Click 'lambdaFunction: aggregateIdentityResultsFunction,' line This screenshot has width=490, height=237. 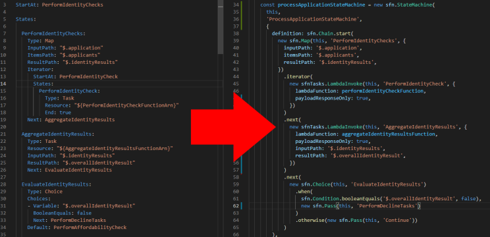(366, 134)
